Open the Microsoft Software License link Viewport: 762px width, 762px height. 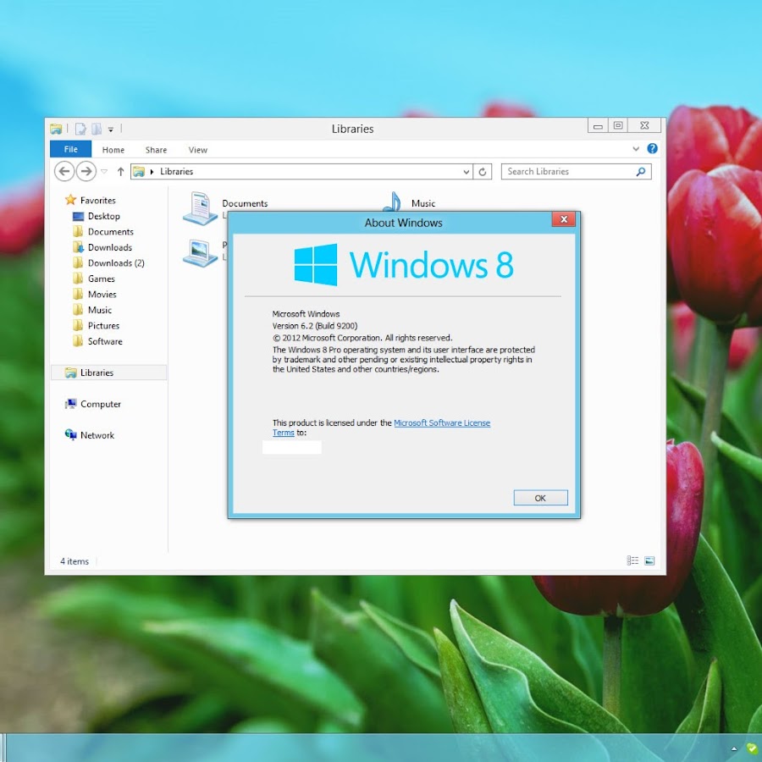click(x=441, y=422)
